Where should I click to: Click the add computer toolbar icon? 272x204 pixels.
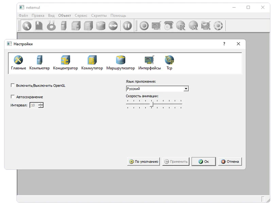(x=64, y=26)
